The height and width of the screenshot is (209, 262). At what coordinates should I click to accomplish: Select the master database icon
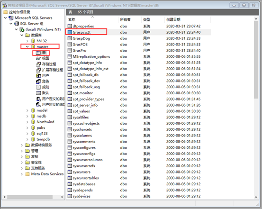[x=33, y=46]
